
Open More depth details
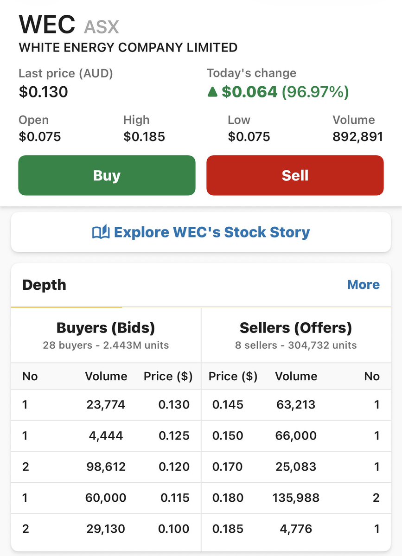[x=364, y=284]
